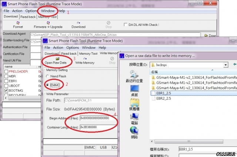The width and height of the screenshot is (237, 157).
Task: Open the Action menu in the back window
Action: [17, 11]
